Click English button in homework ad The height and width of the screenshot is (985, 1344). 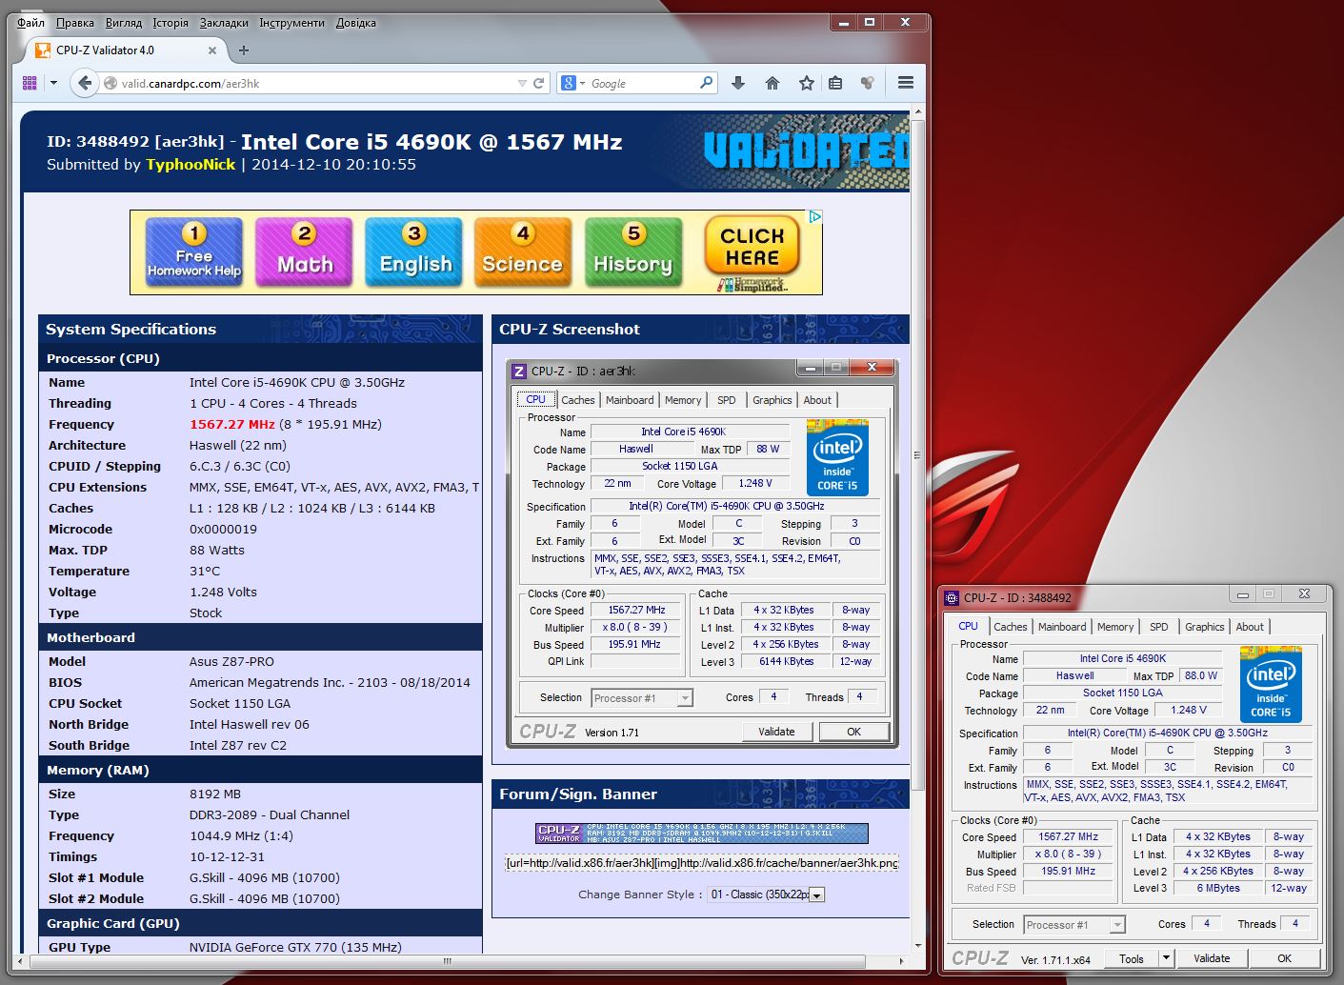tap(413, 251)
